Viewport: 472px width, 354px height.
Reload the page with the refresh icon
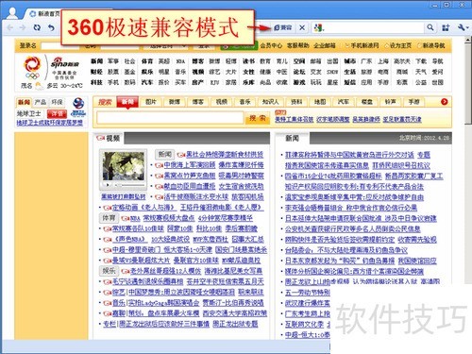coord(37,27)
